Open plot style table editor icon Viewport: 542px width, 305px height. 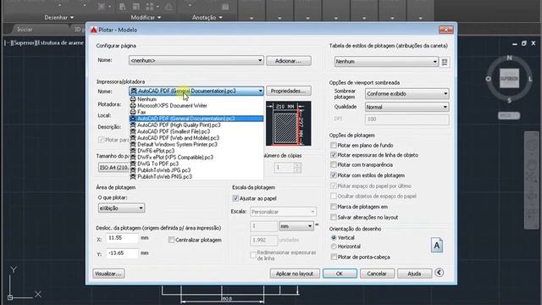tap(445, 62)
